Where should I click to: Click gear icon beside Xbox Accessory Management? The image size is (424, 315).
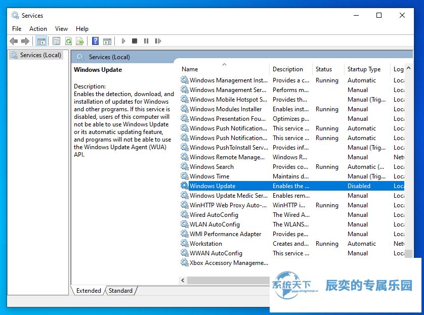pos(184,262)
